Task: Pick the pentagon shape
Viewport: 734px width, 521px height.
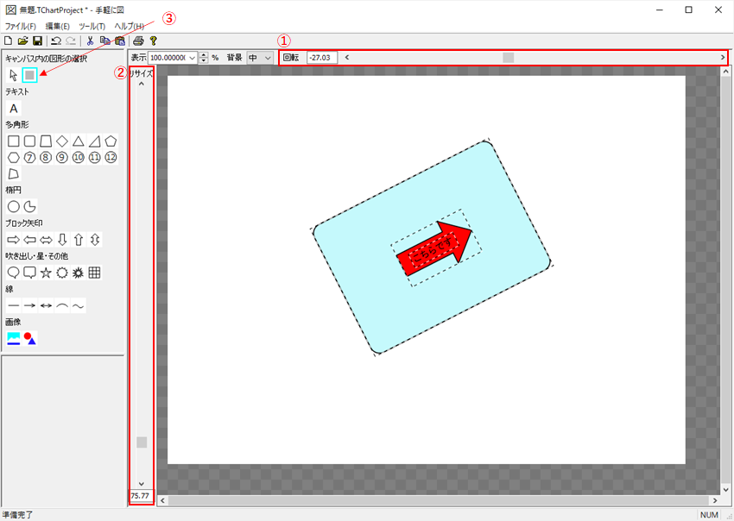Action: coord(111,141)
